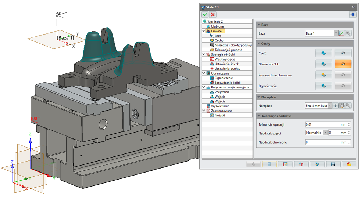Adjust Naddatek części with its spinner arrows
Screen dimensions: 360x199
(349, 133)
